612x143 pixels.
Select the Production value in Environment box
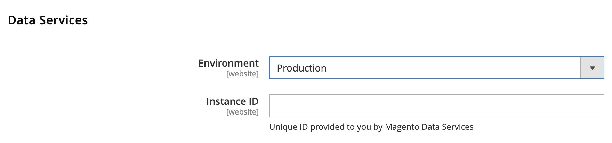302,68
